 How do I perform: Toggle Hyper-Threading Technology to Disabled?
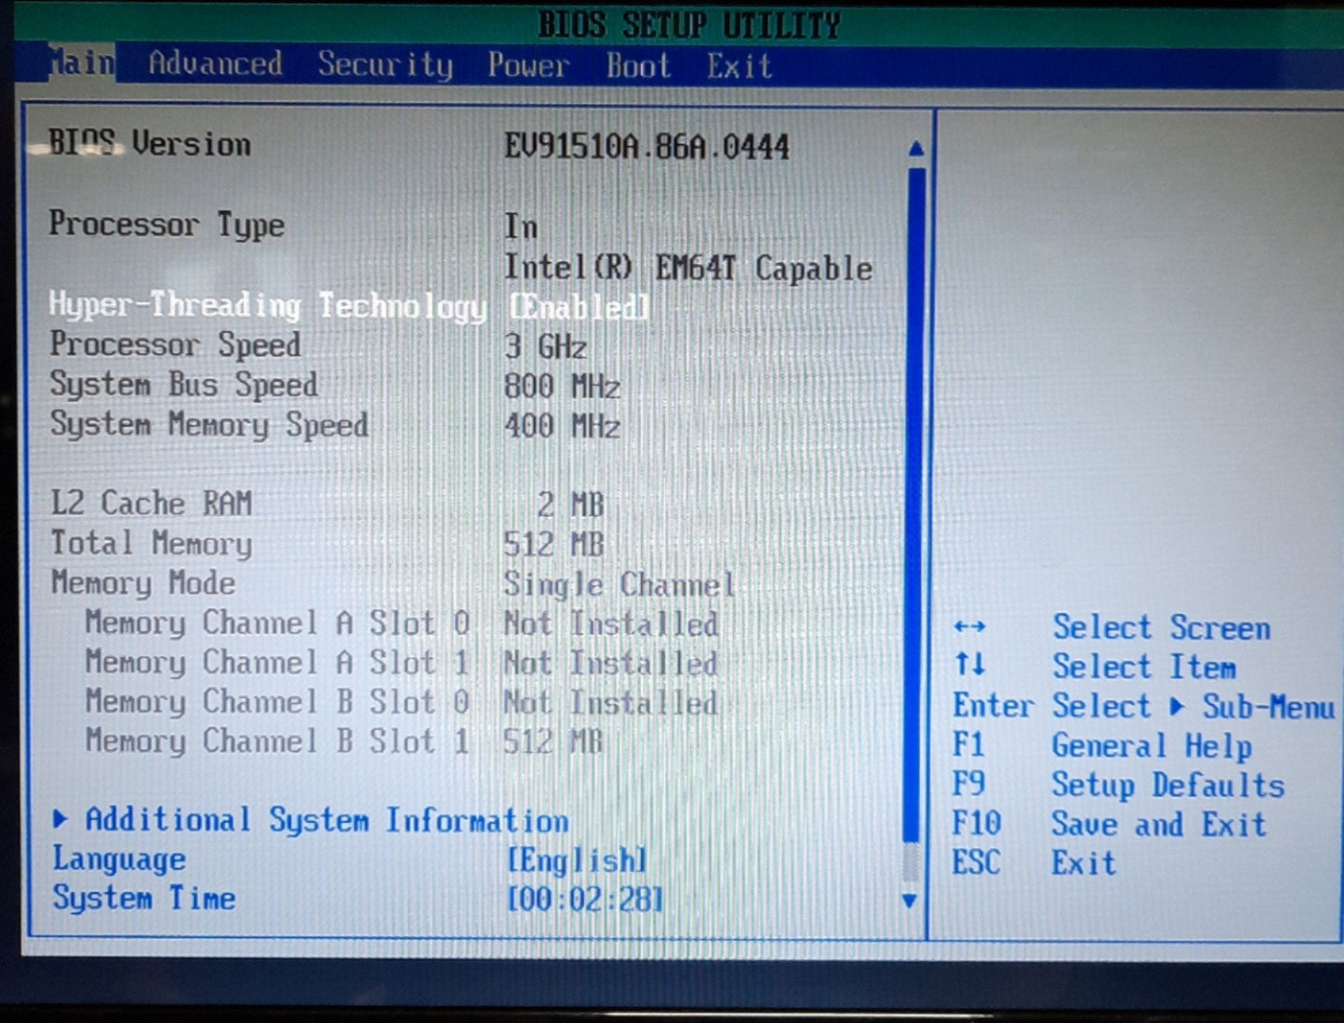coord(578,307)
